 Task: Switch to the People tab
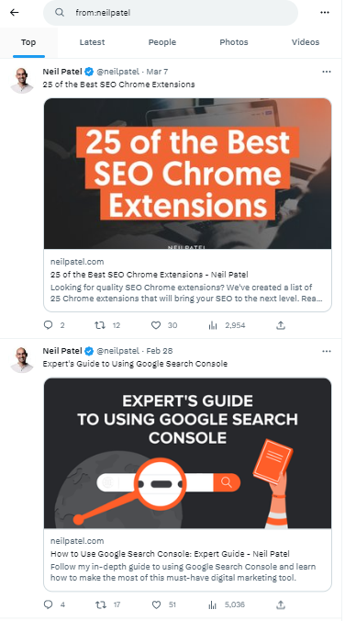[162, 42]
